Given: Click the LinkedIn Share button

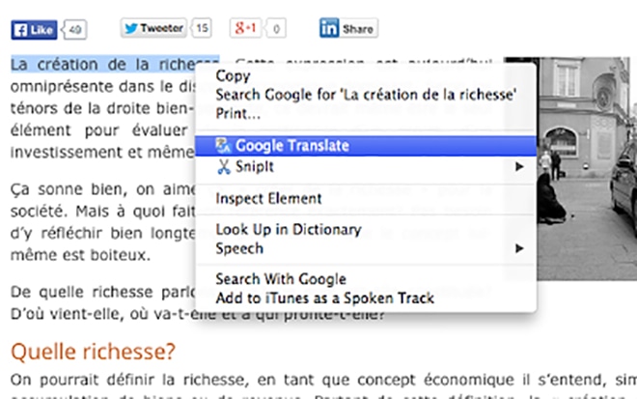Looking at the screenshot, I should click(x=348, y=29).
